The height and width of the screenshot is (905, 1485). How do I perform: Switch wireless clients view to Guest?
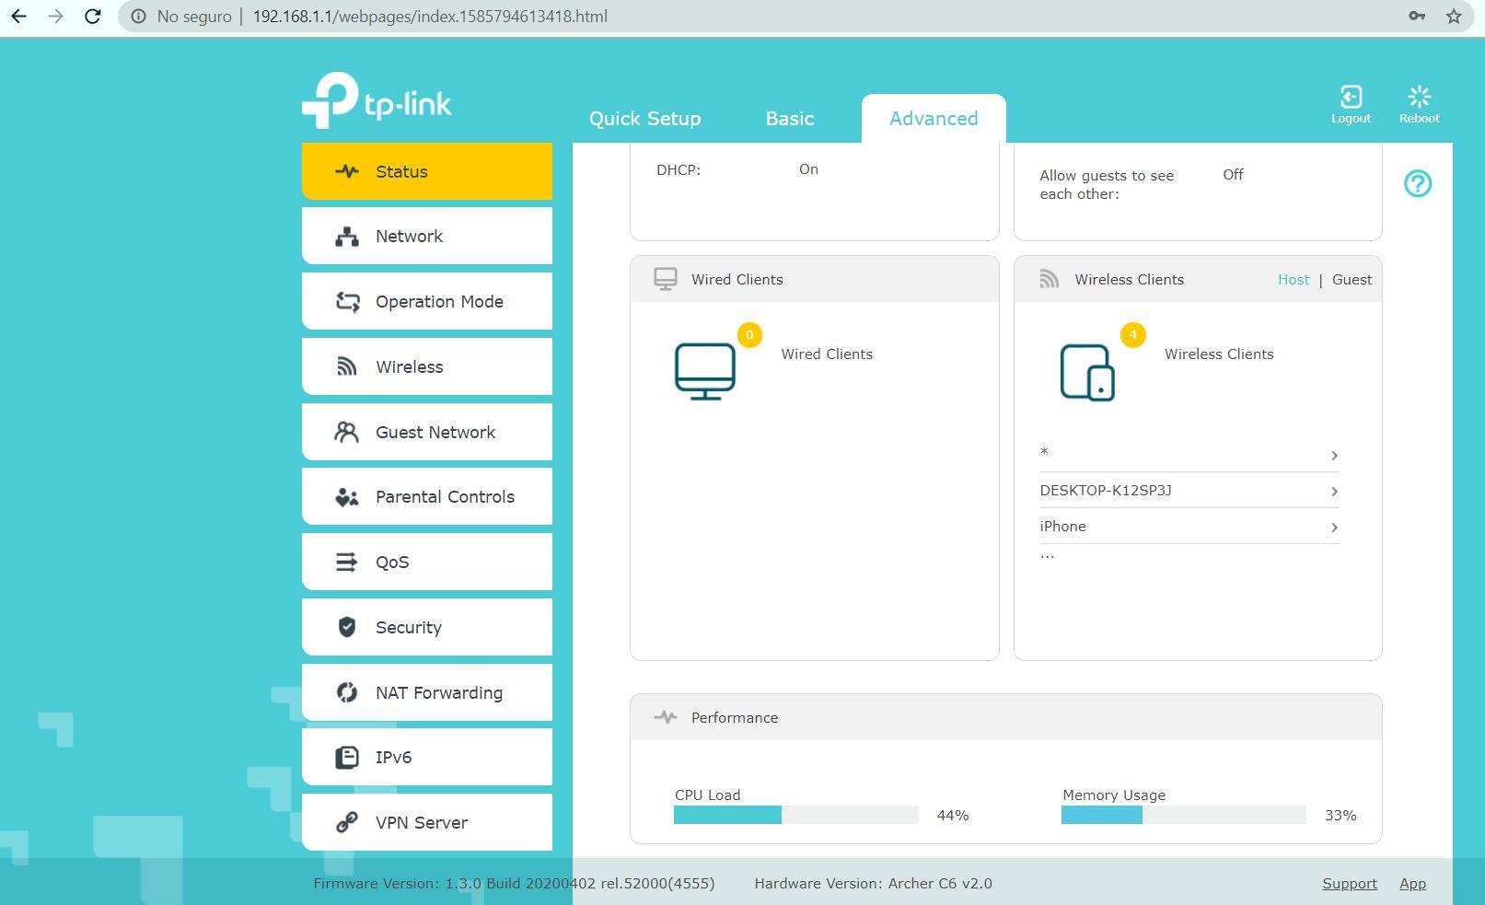coord(1352,280)
